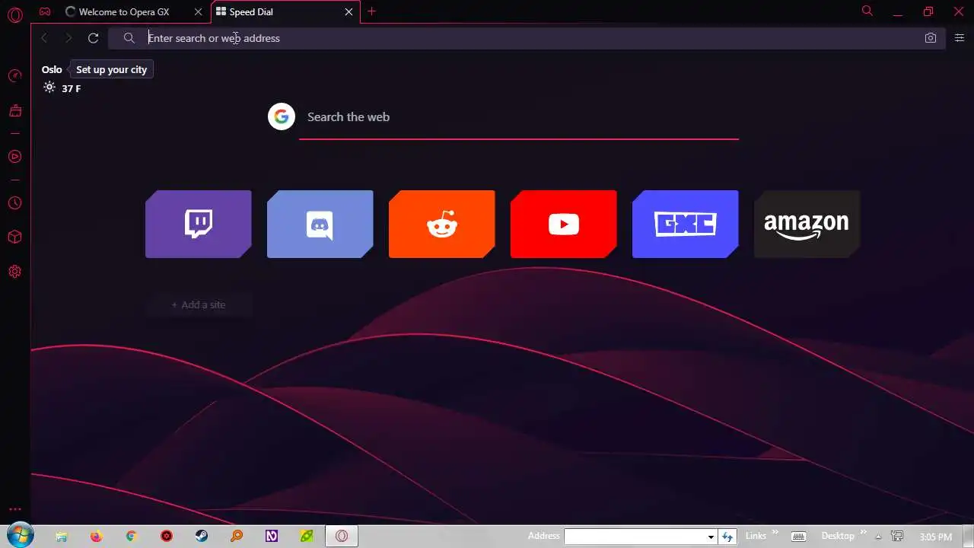Image resolution: width=974 pixels, height=548 pixels.
Task: Open GX Control speedometer in sidebar
Action: coord(14,75)
